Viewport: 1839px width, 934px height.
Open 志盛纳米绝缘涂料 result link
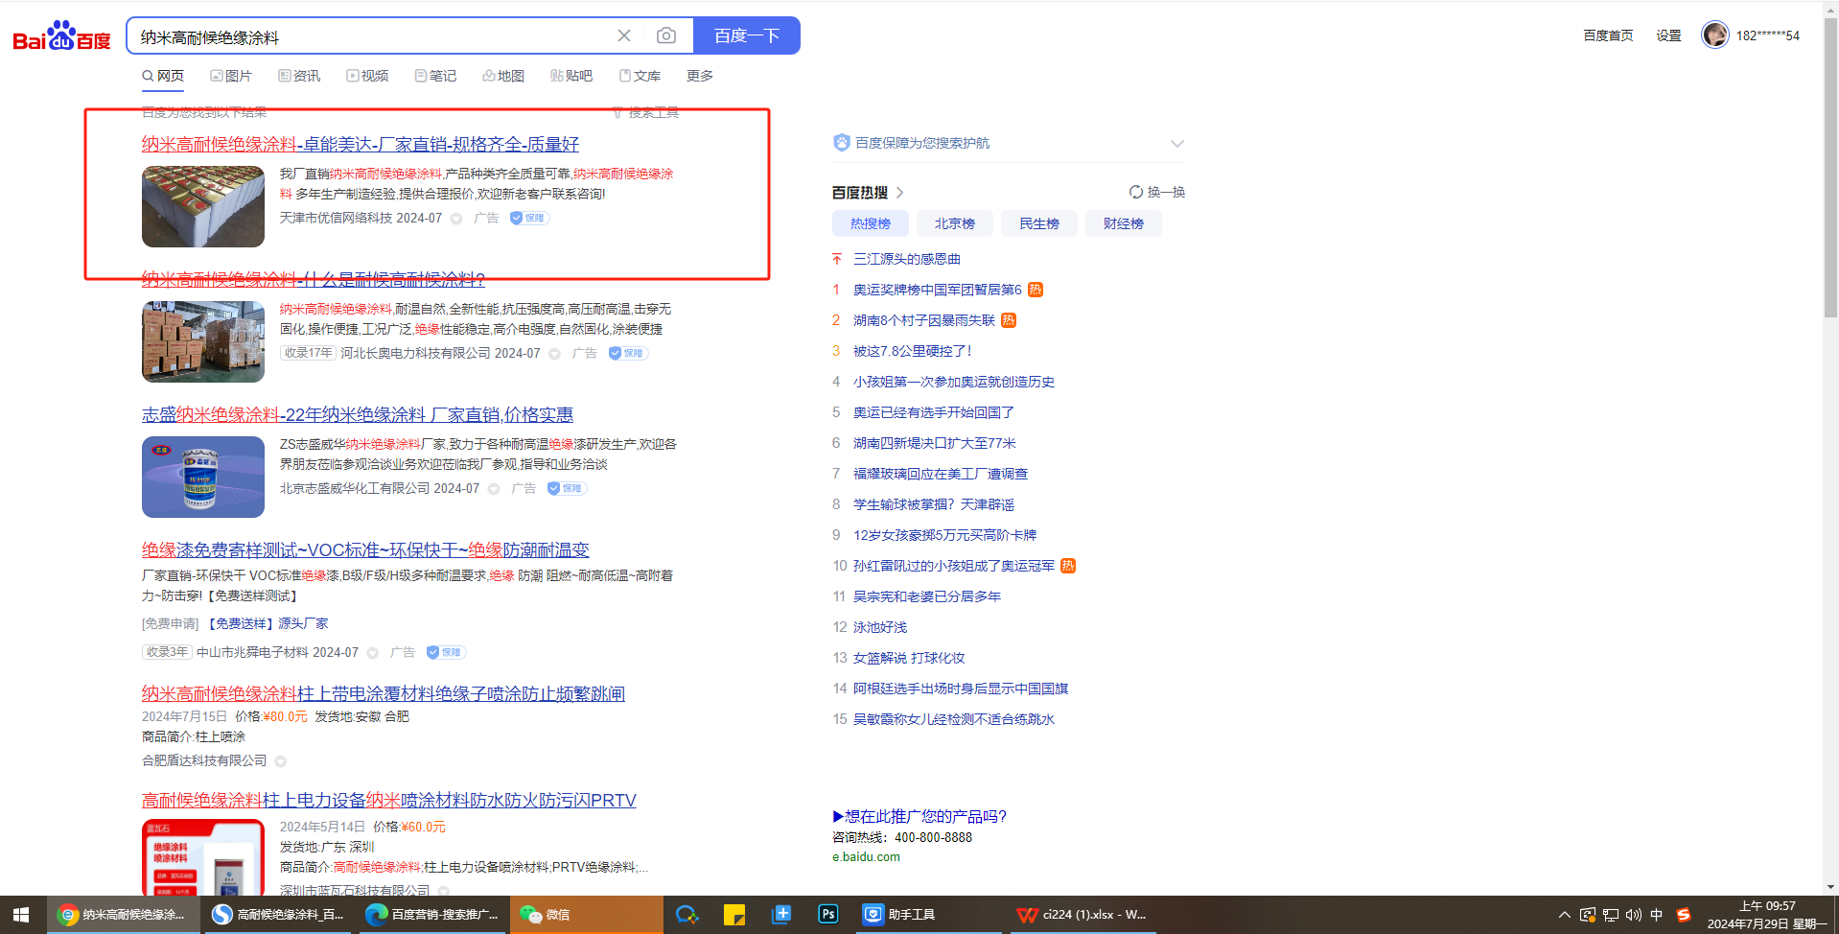tap(357, 414)
